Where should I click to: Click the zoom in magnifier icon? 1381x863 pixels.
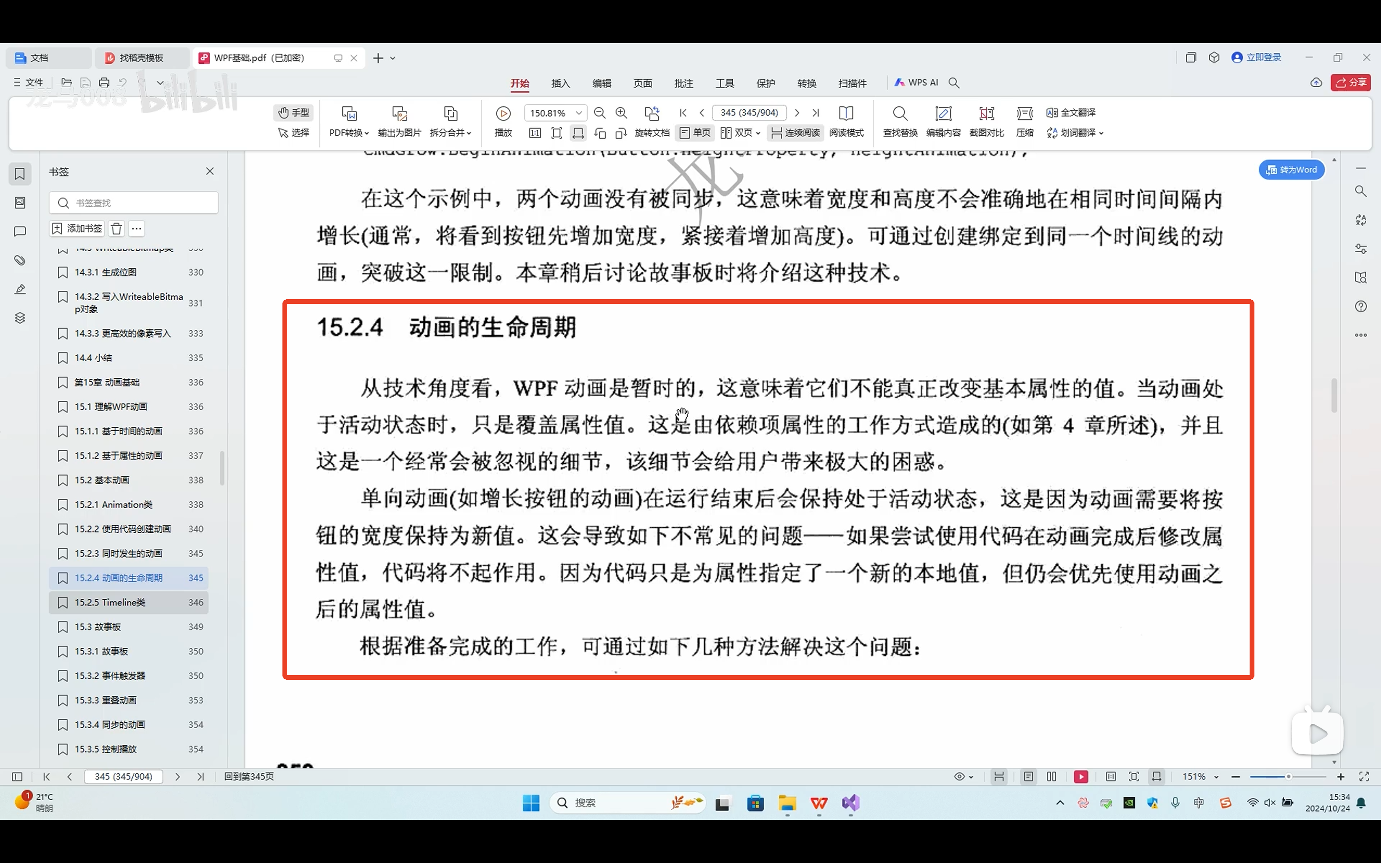click(621, 113)
